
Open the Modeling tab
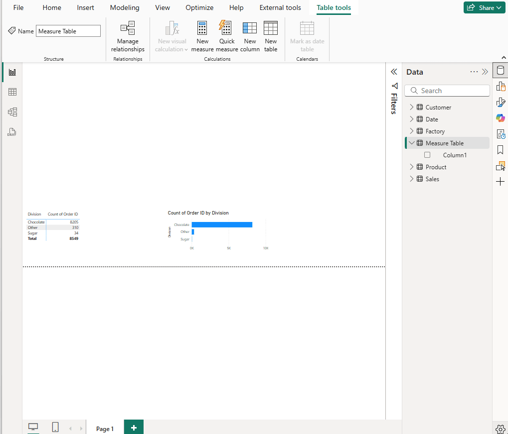[x=125, y=8]
